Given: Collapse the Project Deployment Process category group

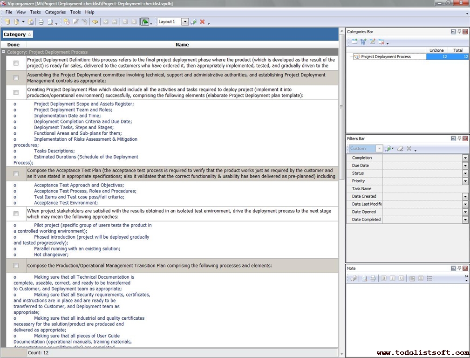Looking at the screenshot, I should (4, 52).
